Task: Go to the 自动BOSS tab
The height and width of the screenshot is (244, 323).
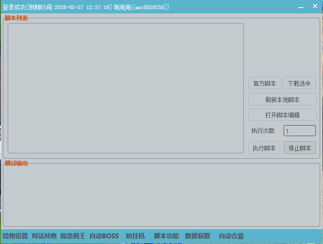Action: point(104,236)
